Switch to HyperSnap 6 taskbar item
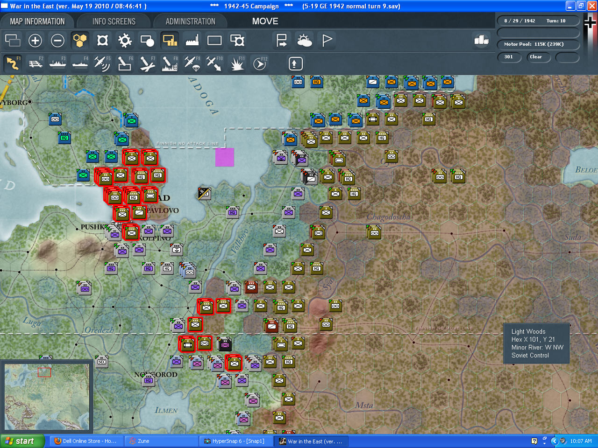The image size is (598, 448). (x=236, y=441)
